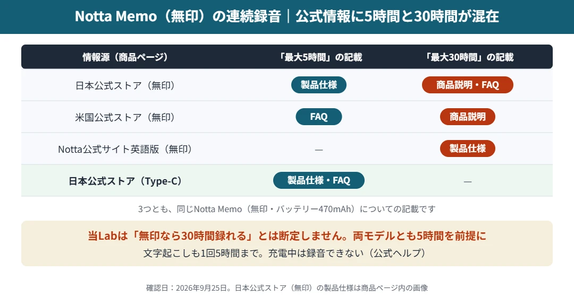Image resolution: width=574 pixels, height=297 pixels.
Task: Click the teal '製品仕様' badge in 日本公式ストア（無印） row
Action: [x=319, y=85]
